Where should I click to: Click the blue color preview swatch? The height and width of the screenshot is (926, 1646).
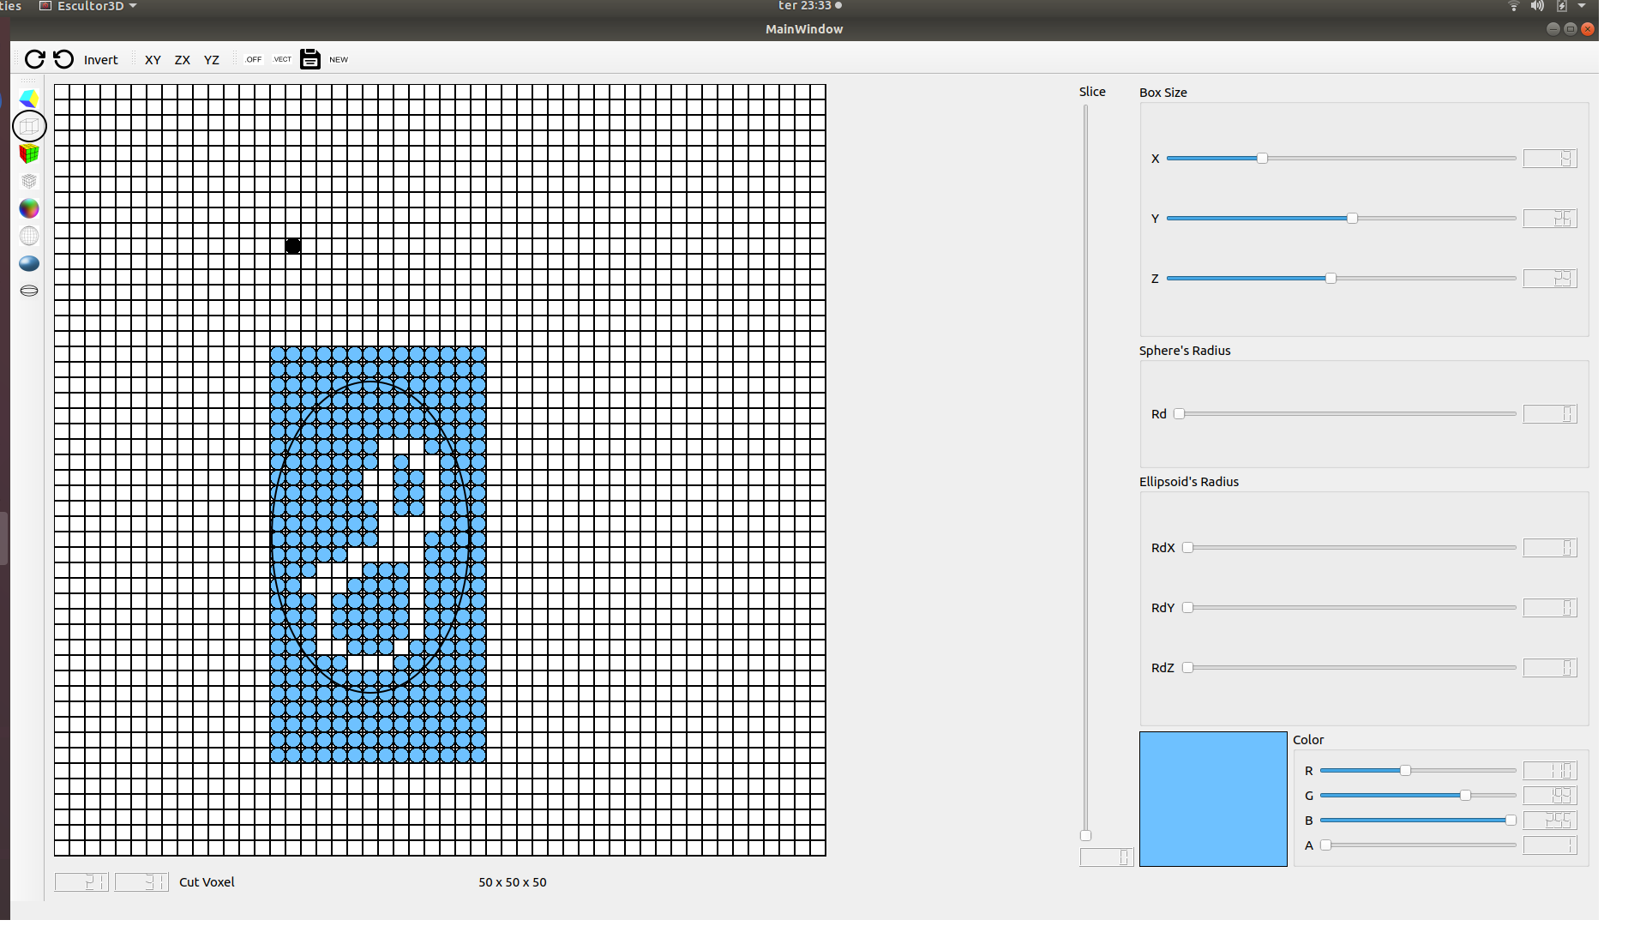pyautogui.click(x=1212, y=798)
